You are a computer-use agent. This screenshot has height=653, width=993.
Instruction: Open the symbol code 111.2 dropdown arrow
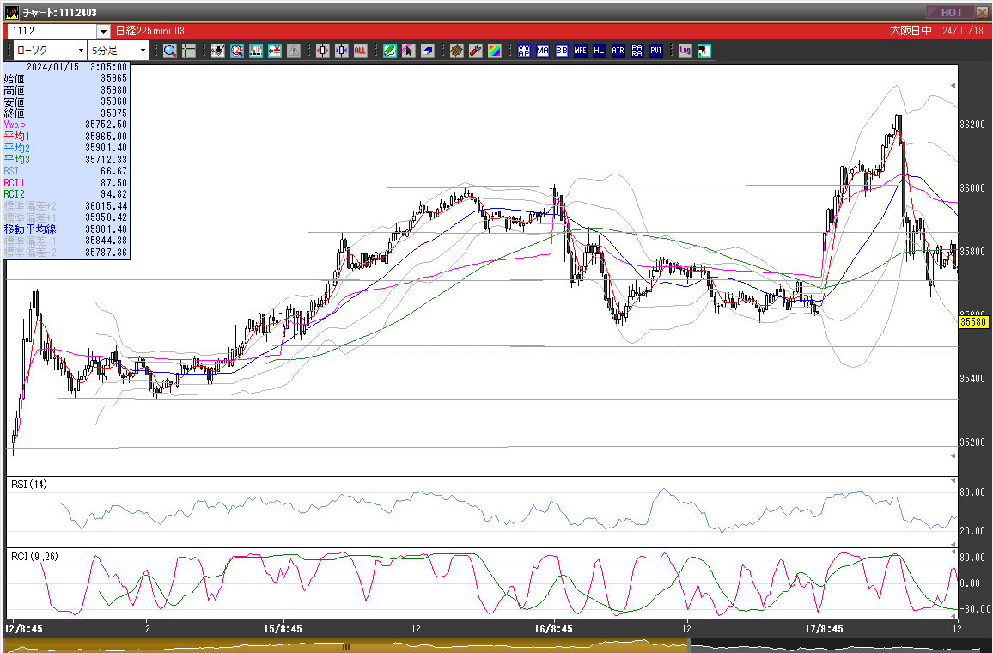tap(104, 31)
